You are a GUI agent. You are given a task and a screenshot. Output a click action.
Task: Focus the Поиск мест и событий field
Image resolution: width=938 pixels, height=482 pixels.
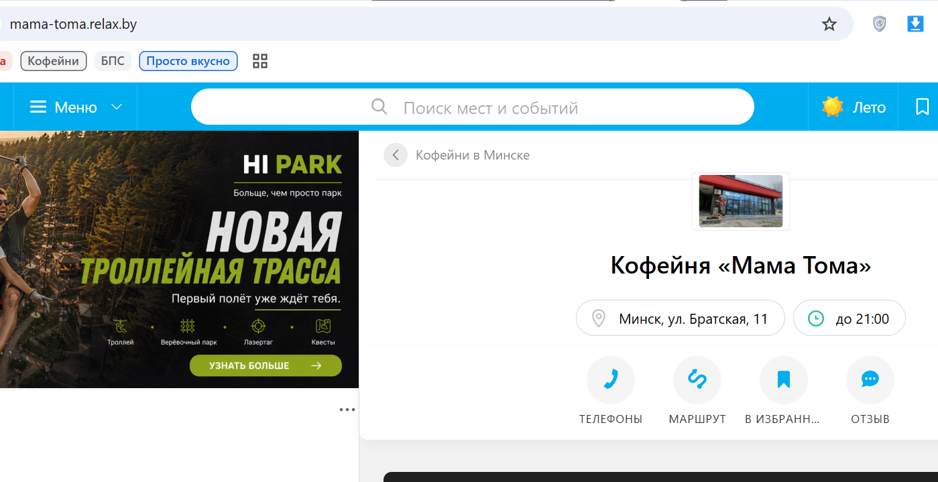pos(472,107)
